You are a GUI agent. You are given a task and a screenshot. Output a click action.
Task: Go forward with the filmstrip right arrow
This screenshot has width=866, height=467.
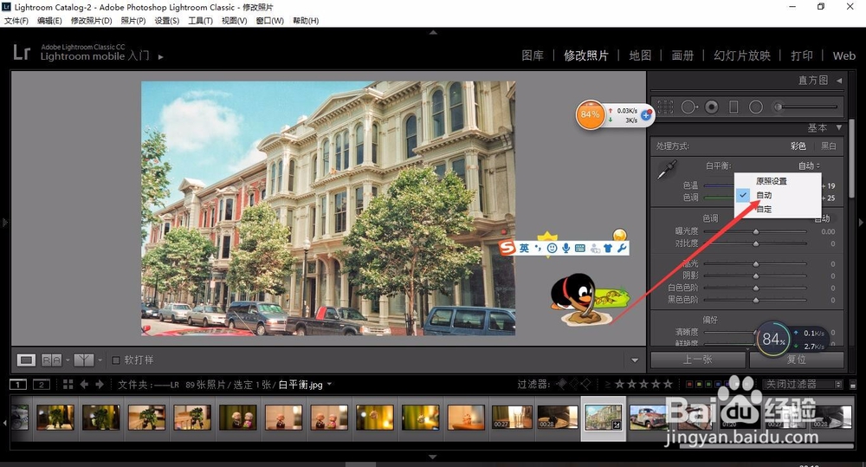tap(100, 384)
